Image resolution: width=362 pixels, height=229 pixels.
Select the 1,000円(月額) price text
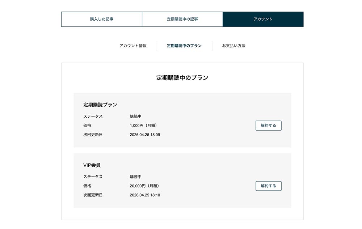tap(144, 126)
